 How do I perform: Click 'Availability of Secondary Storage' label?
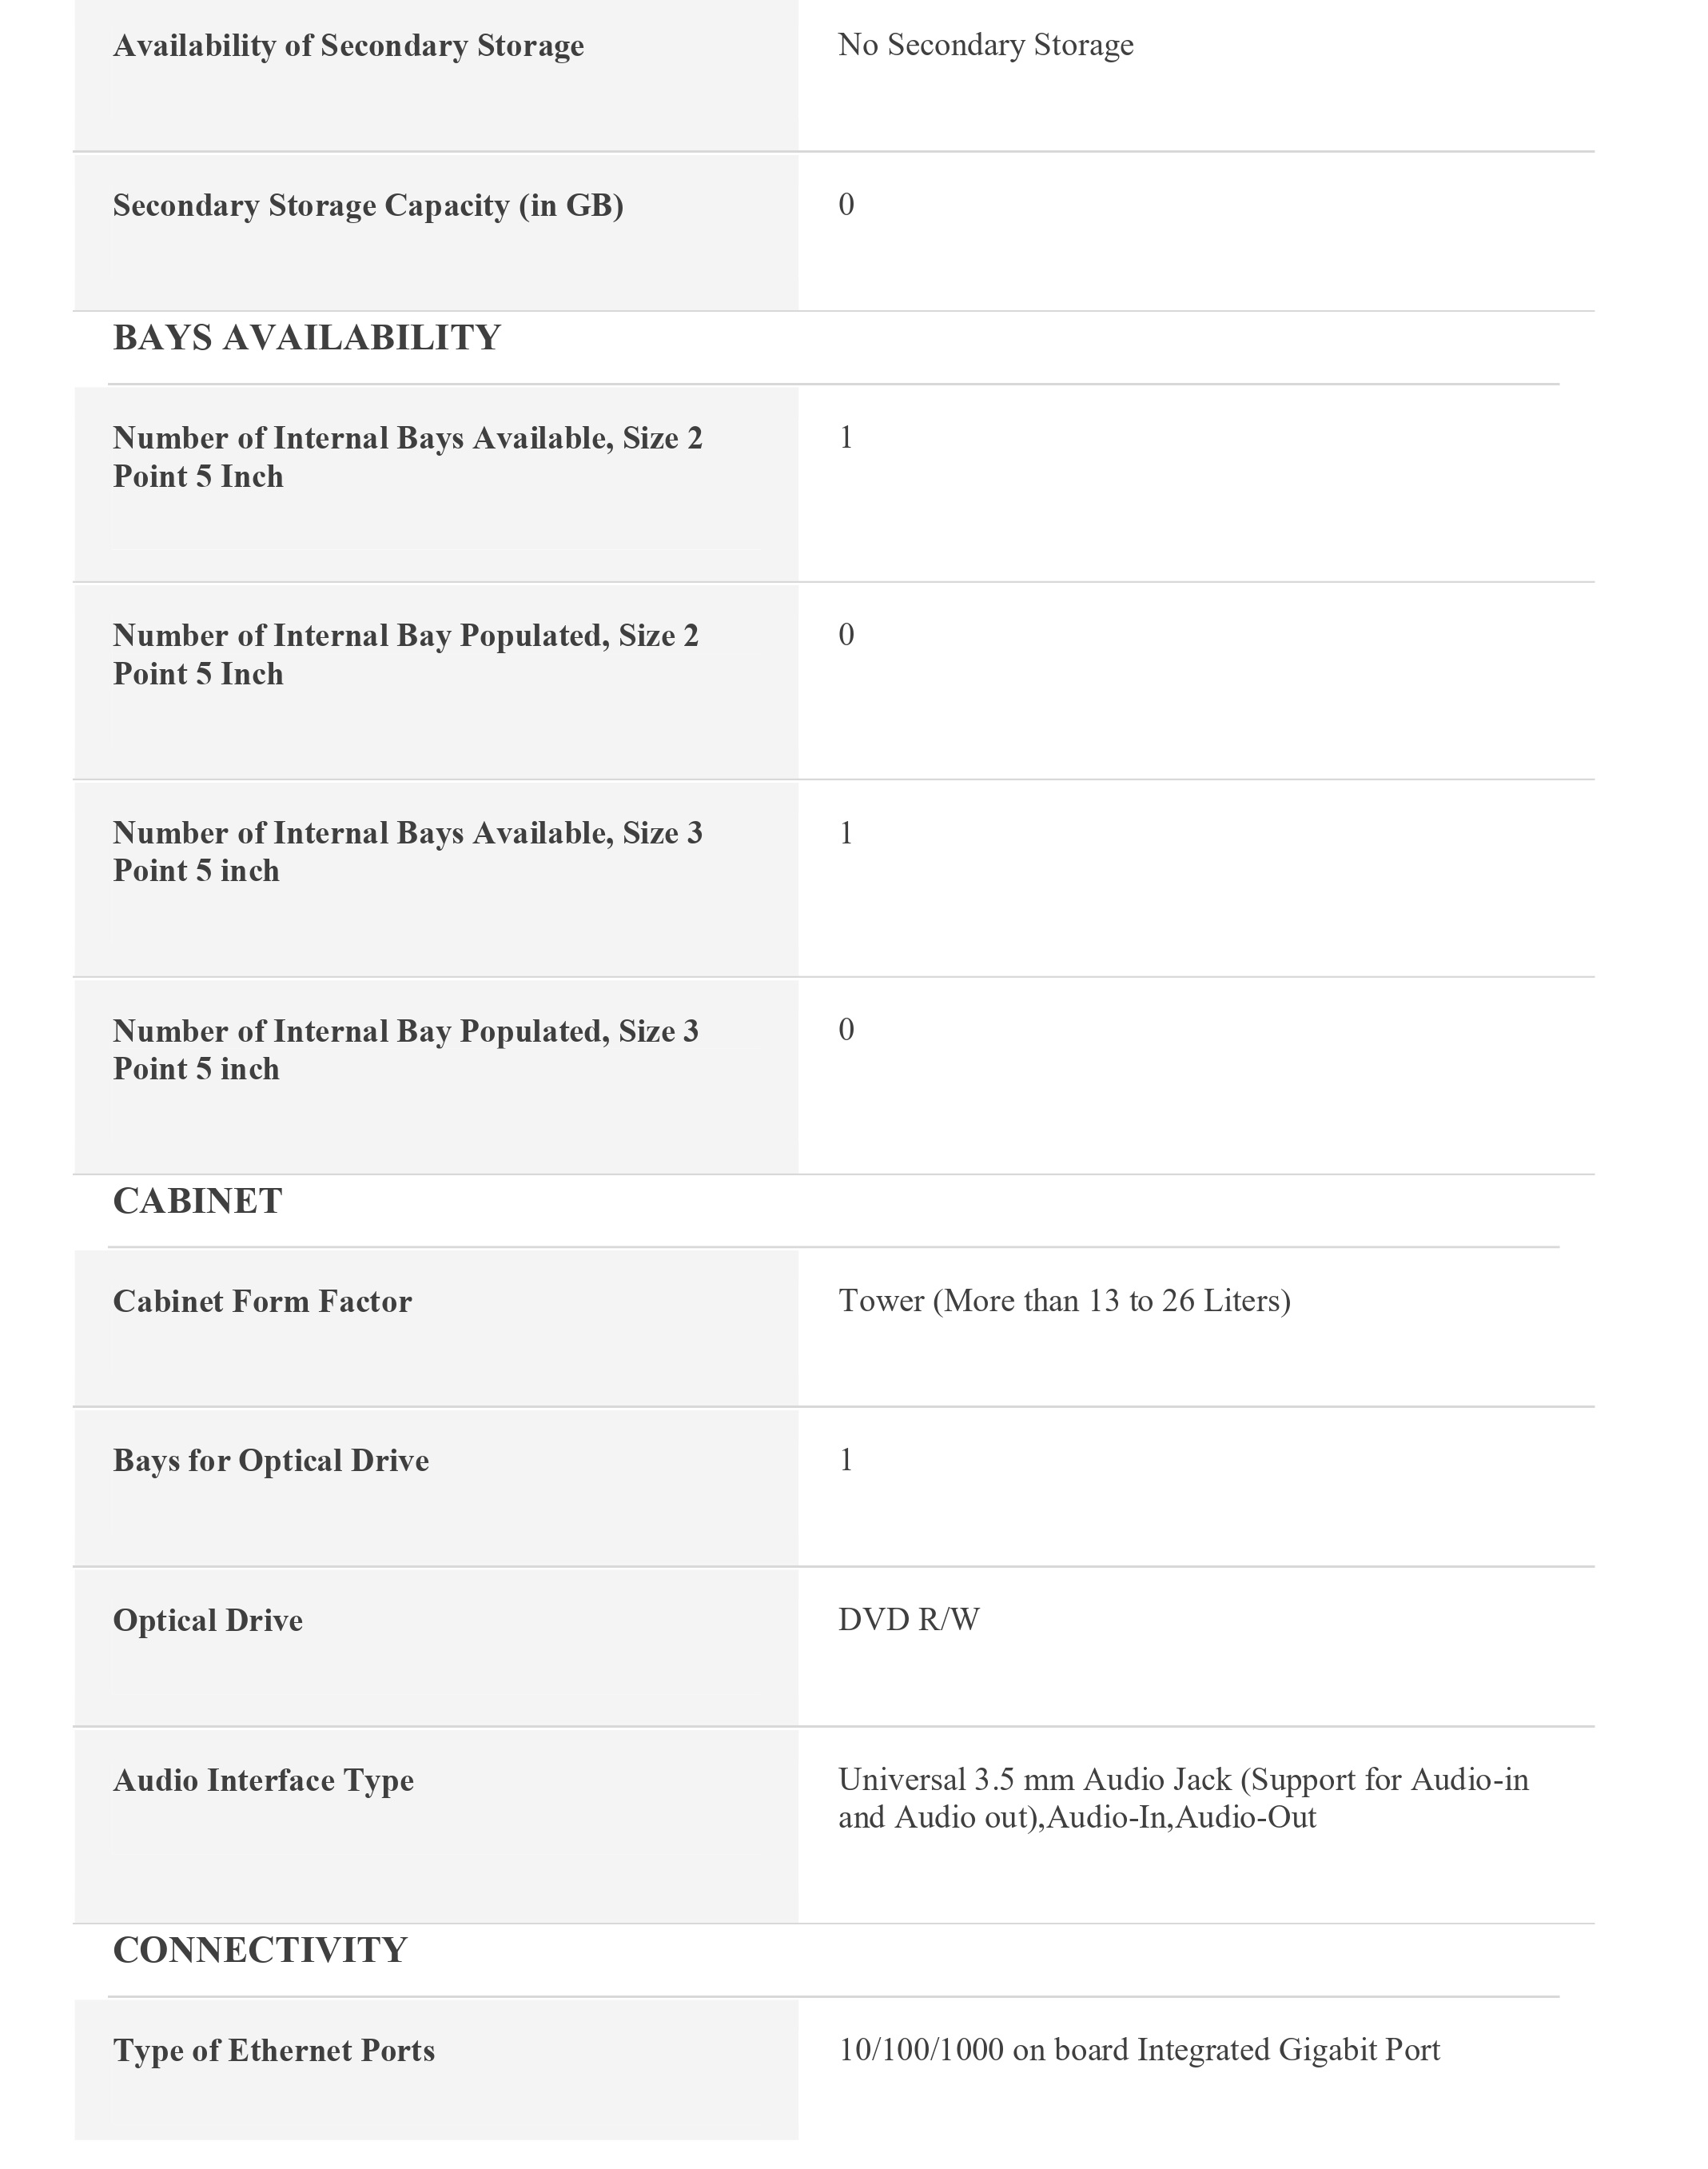(x=348, y=46)
